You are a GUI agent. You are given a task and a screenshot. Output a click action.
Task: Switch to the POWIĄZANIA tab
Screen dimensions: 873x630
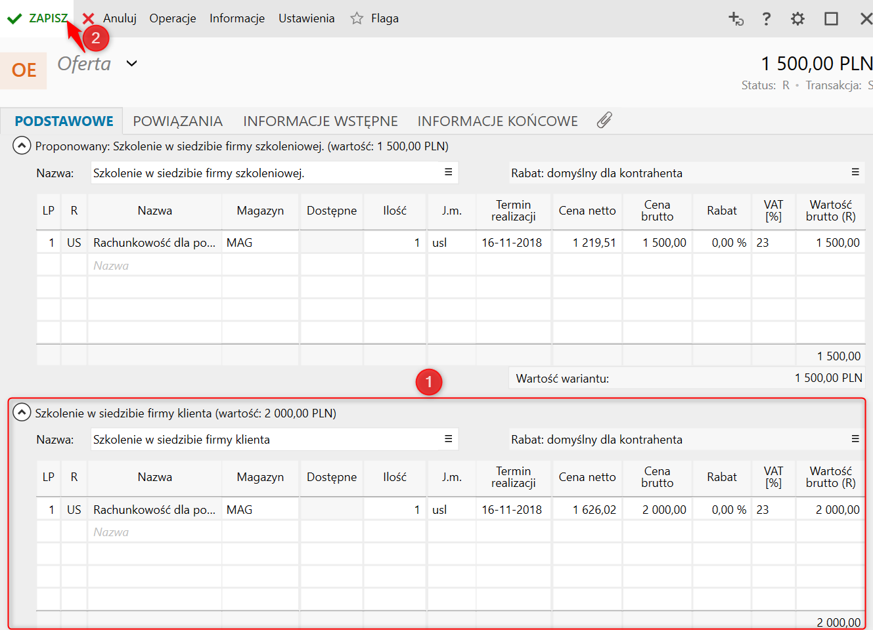pyautogui.click(x=177, y=121)
